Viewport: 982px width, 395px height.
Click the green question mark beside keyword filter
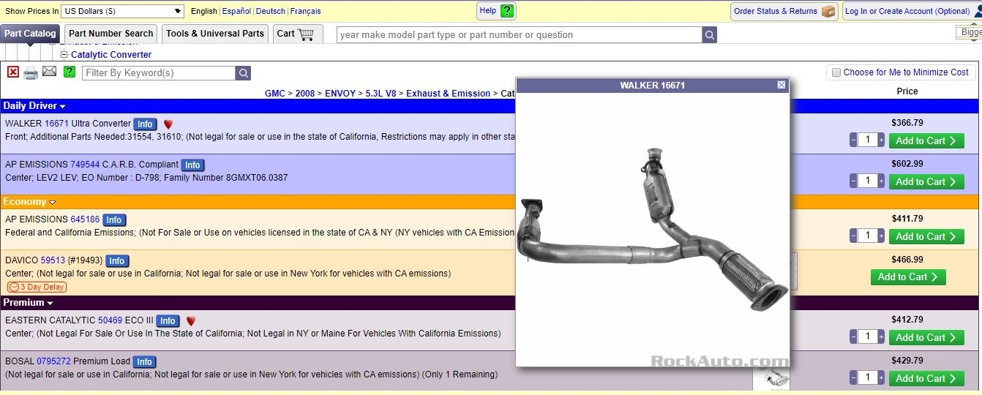point(70,72)
